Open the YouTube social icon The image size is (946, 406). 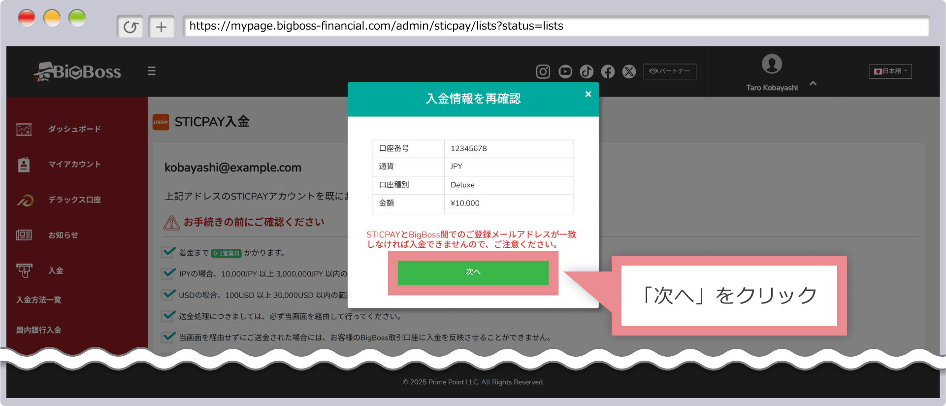point(565,72)
